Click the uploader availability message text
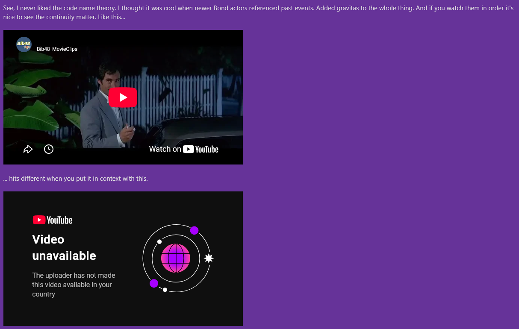This screenshot has width=519, height=329. coord(74,285)
